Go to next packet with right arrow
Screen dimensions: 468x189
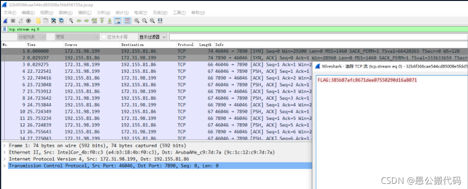[x=86, y=21]
